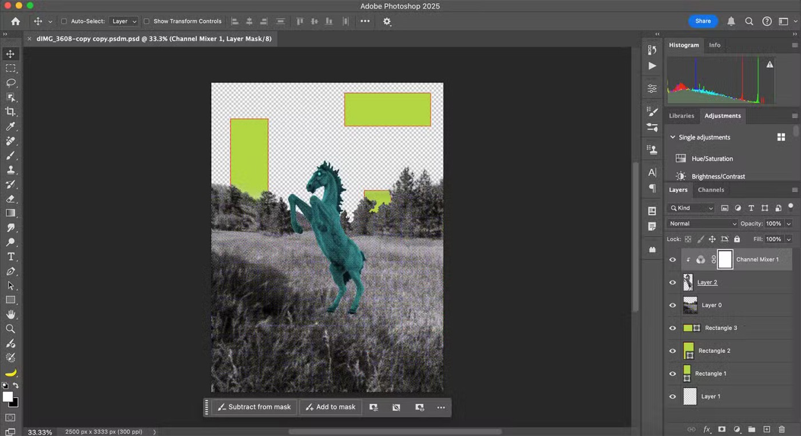801x436 pixels.
Task: Switch to the Channels tab
Action: pos(711,190)
